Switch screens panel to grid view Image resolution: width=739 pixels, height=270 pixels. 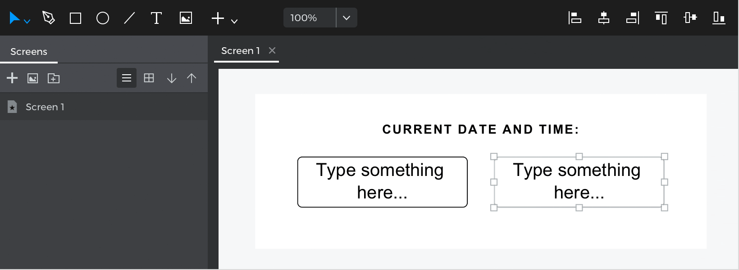coord(149,78)
